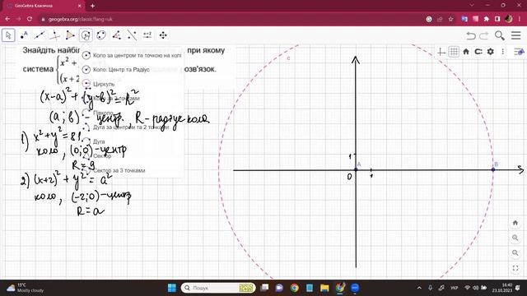Viewport: 527px width, 296px height.
Task: Open the Windows Start menu
Action: coord(172,288)
